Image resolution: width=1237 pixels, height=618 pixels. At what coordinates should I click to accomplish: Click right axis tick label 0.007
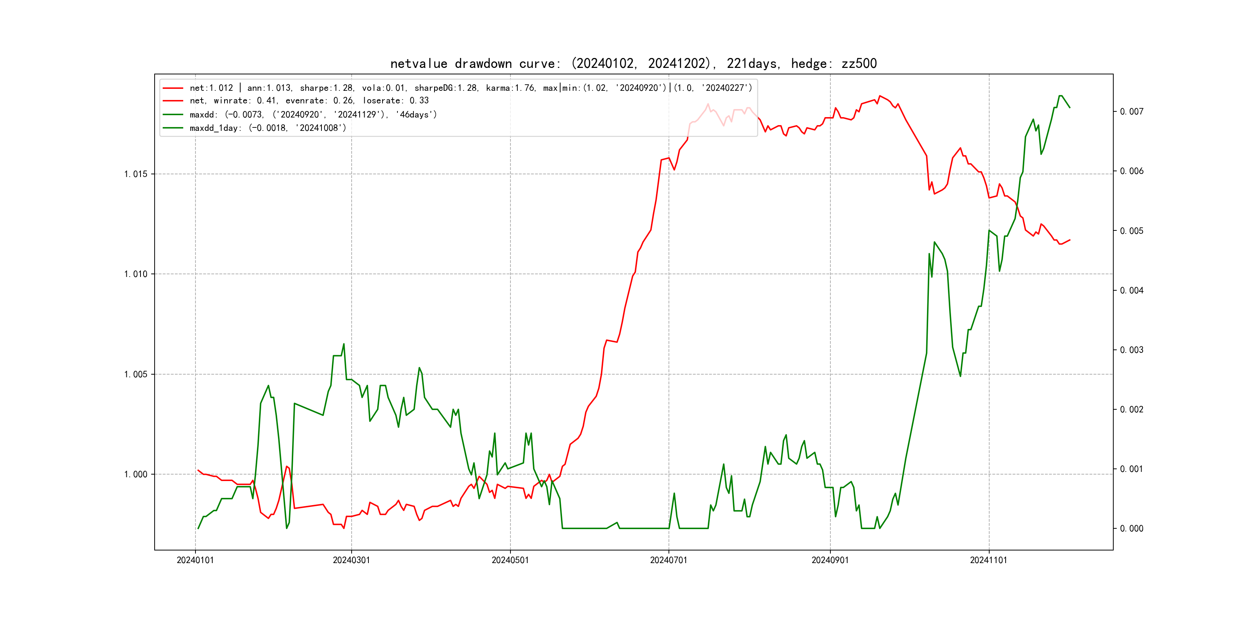1131,112
